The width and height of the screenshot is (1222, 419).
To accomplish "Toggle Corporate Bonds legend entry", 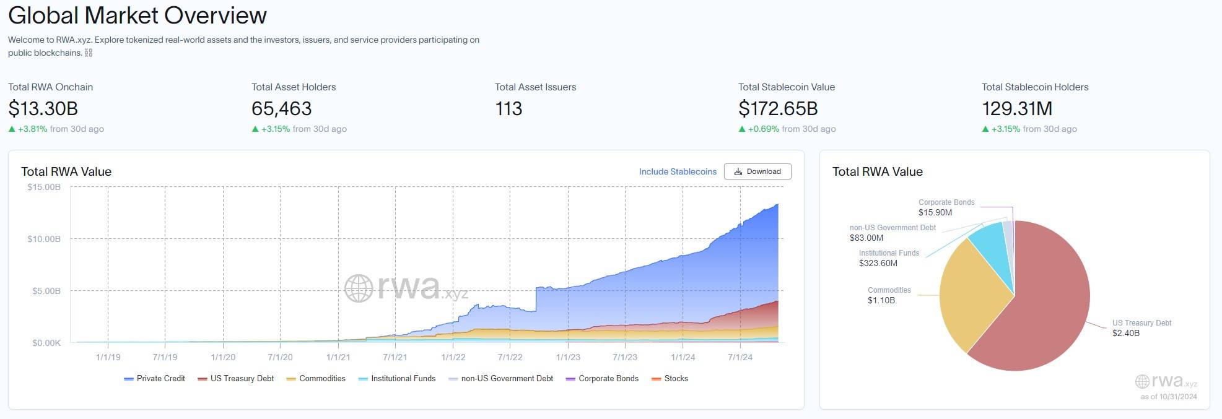I will click(602, 379).
